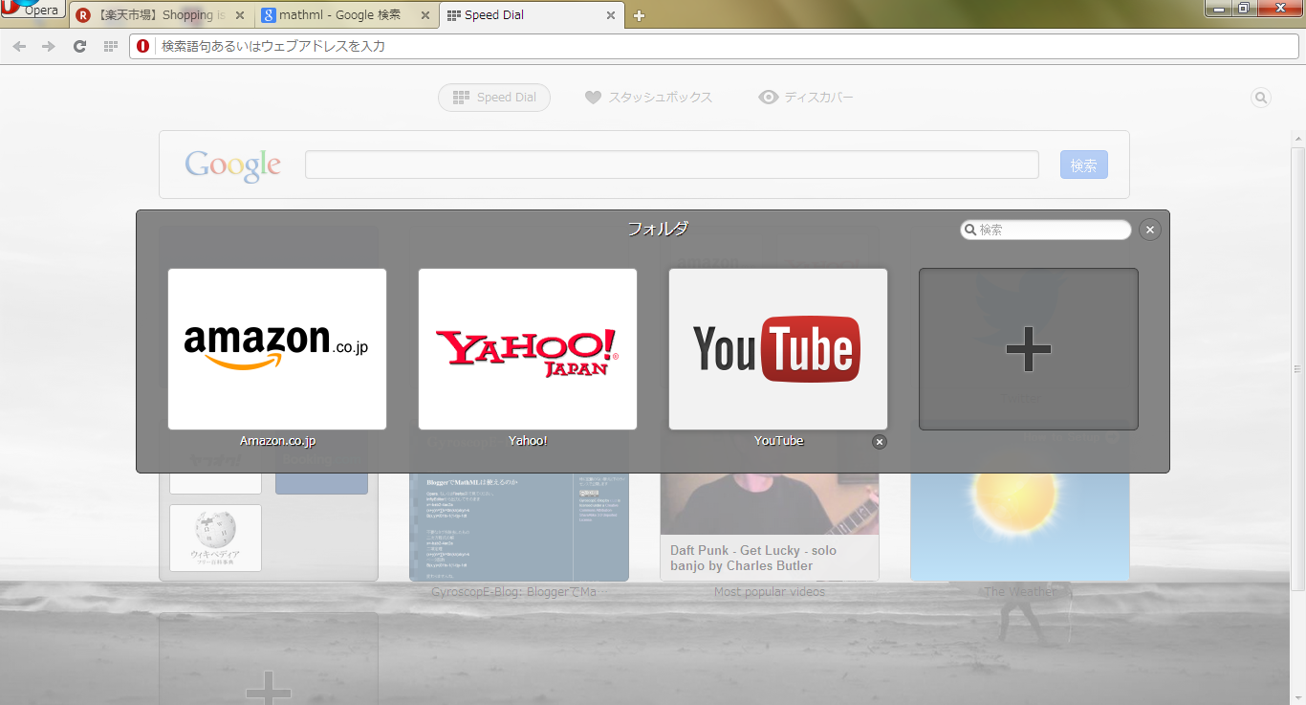Open the Opera main menu button
The width and height of the screenshot is (1306, 705).
point(33,9)
